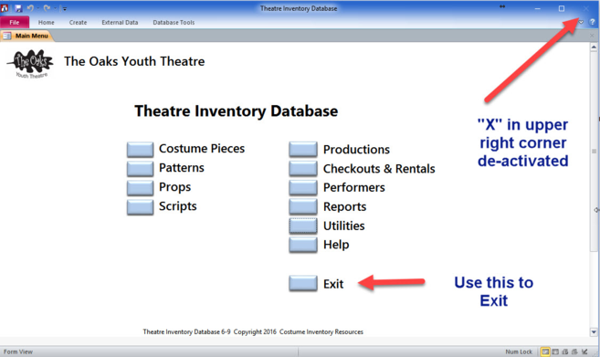This screenshot has height=357, width=600.
Task: Close the Main Menu form tab X
Action: (592, 36)
